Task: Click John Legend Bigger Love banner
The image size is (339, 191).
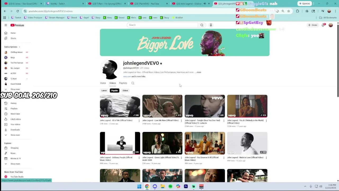Action: pyautogui.click(x=185, y=42)
